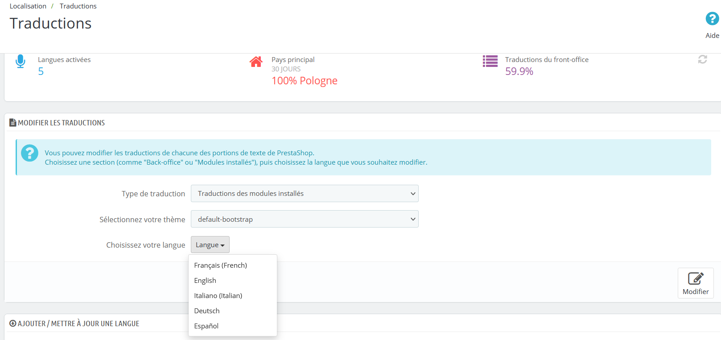Open the Localisation breadcrumb link

point(28,6)
